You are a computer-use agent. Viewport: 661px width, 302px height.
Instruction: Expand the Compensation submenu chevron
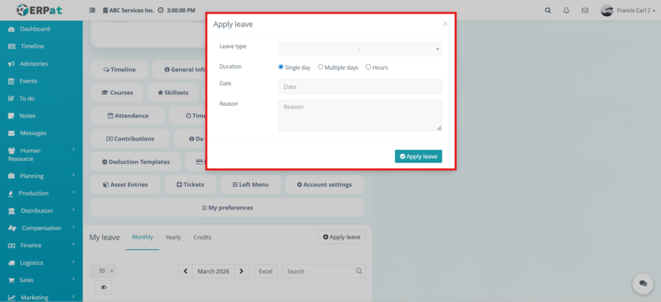pos(74,226)
